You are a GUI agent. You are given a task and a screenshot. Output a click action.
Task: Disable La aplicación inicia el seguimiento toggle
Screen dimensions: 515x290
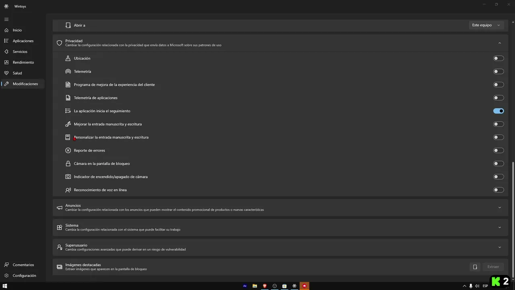(x=499, y=111)
